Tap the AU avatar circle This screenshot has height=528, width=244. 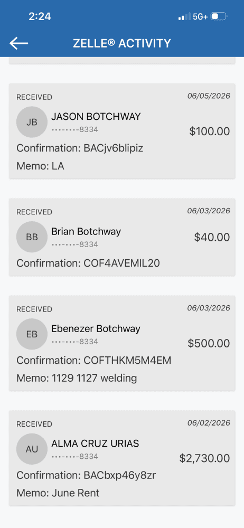(x=32, y=449)
